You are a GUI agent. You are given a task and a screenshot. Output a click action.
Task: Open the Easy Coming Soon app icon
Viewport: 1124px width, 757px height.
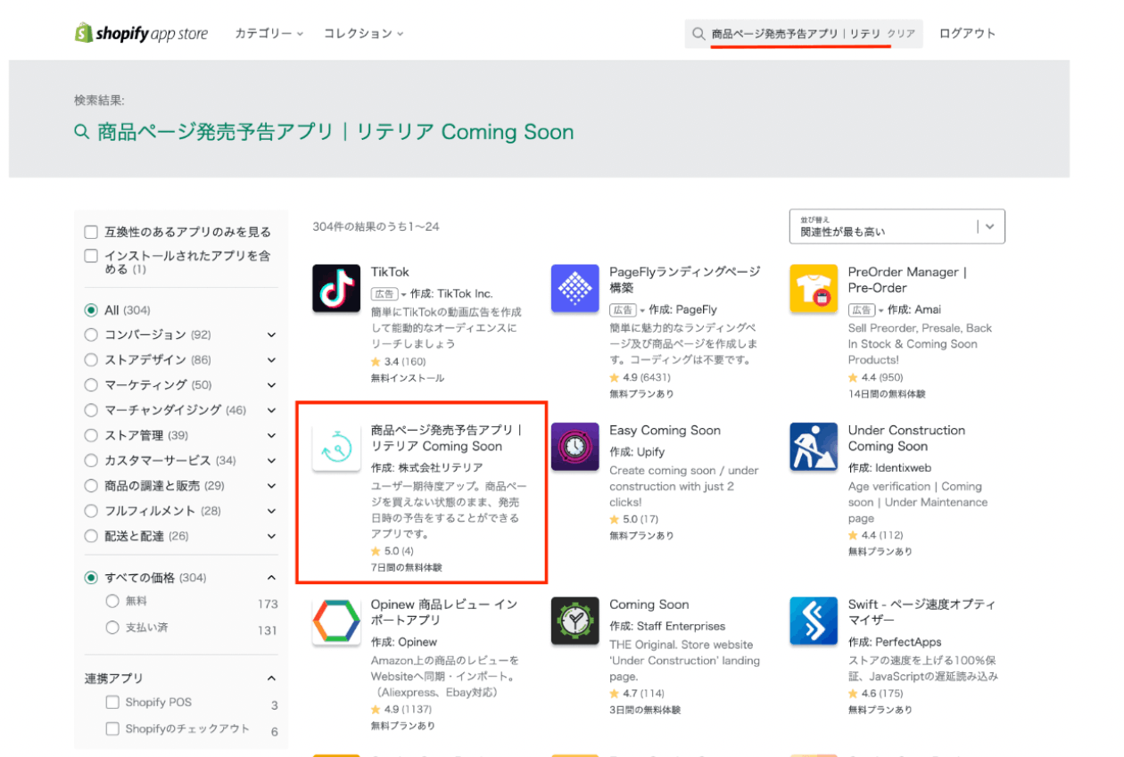574,447
